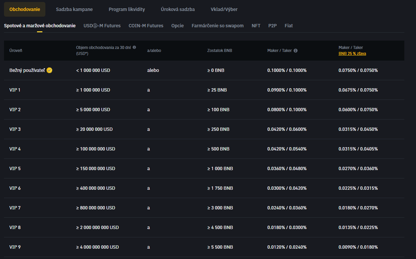416x259 pixels.
Task: Click the verified badge beside Bežný používateľ
Action: coord(49,70)
